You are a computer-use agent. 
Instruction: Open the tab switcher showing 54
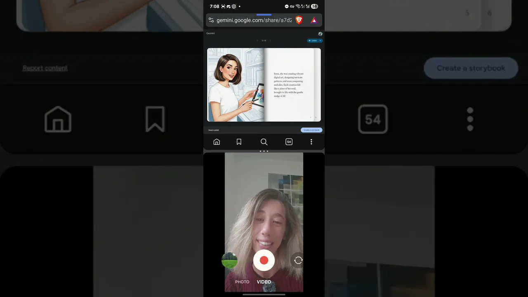(289, 142)
